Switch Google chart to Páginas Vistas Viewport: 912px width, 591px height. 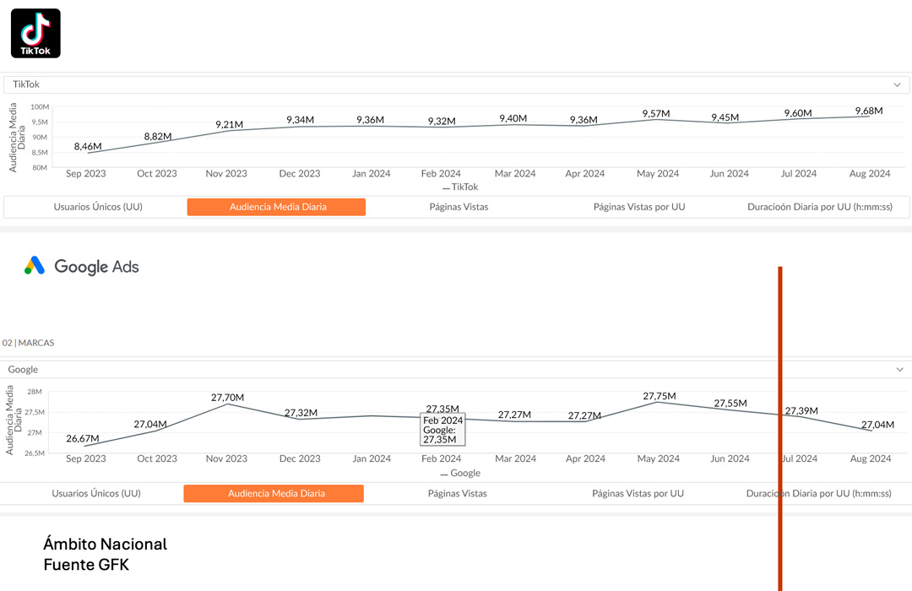[457, 493]
